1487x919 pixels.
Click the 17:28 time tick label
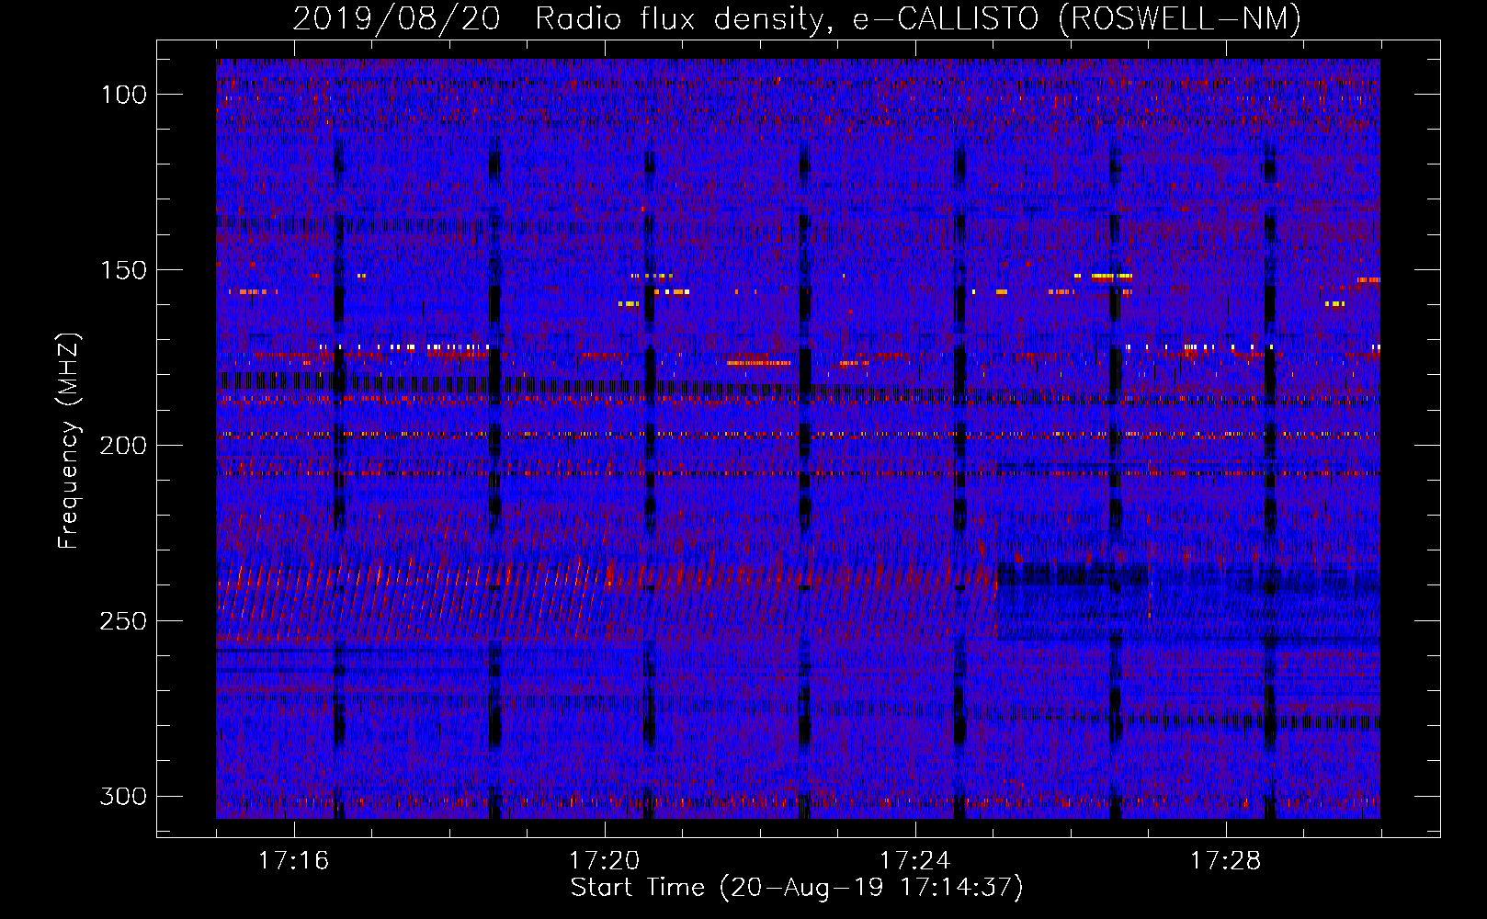click(1226, 861)
